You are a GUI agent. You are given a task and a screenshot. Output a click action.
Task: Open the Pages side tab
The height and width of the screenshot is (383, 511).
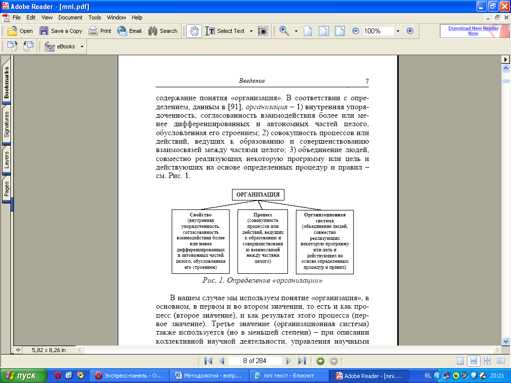coord(6,189)
